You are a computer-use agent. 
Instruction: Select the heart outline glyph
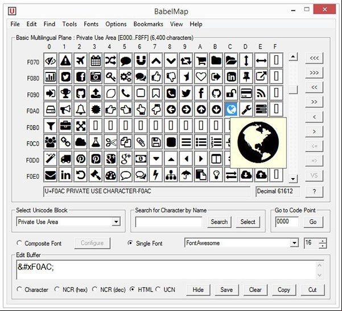[x=201, y=76]
